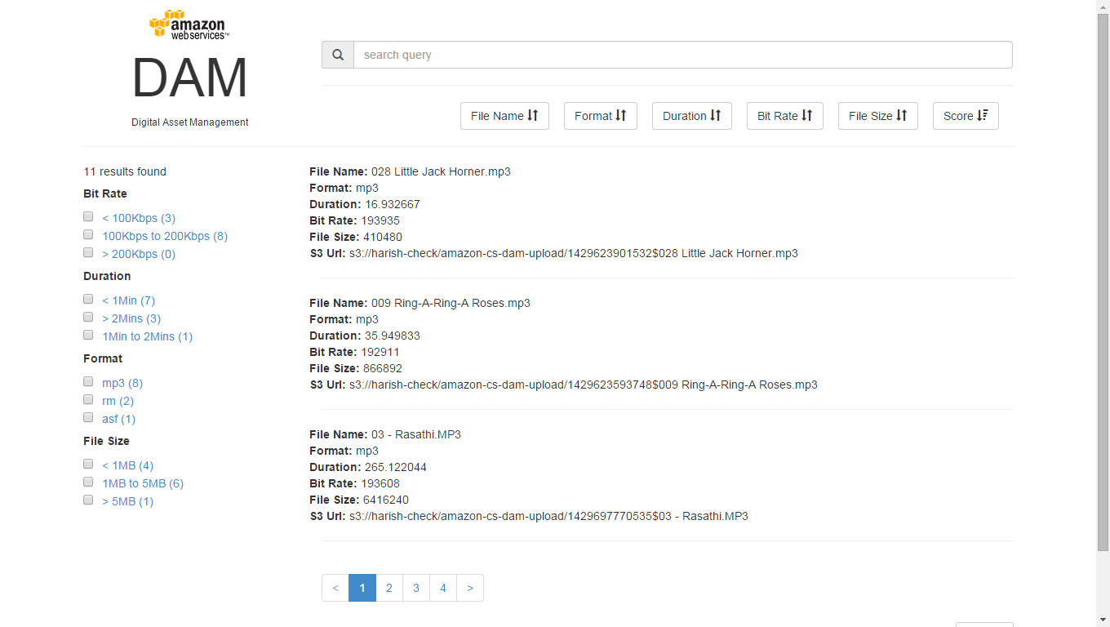The height and width of the screenshot is (627, 1110).
Task: Open the 1MB to 5MB filter link
Action: (x=143, y=483)
